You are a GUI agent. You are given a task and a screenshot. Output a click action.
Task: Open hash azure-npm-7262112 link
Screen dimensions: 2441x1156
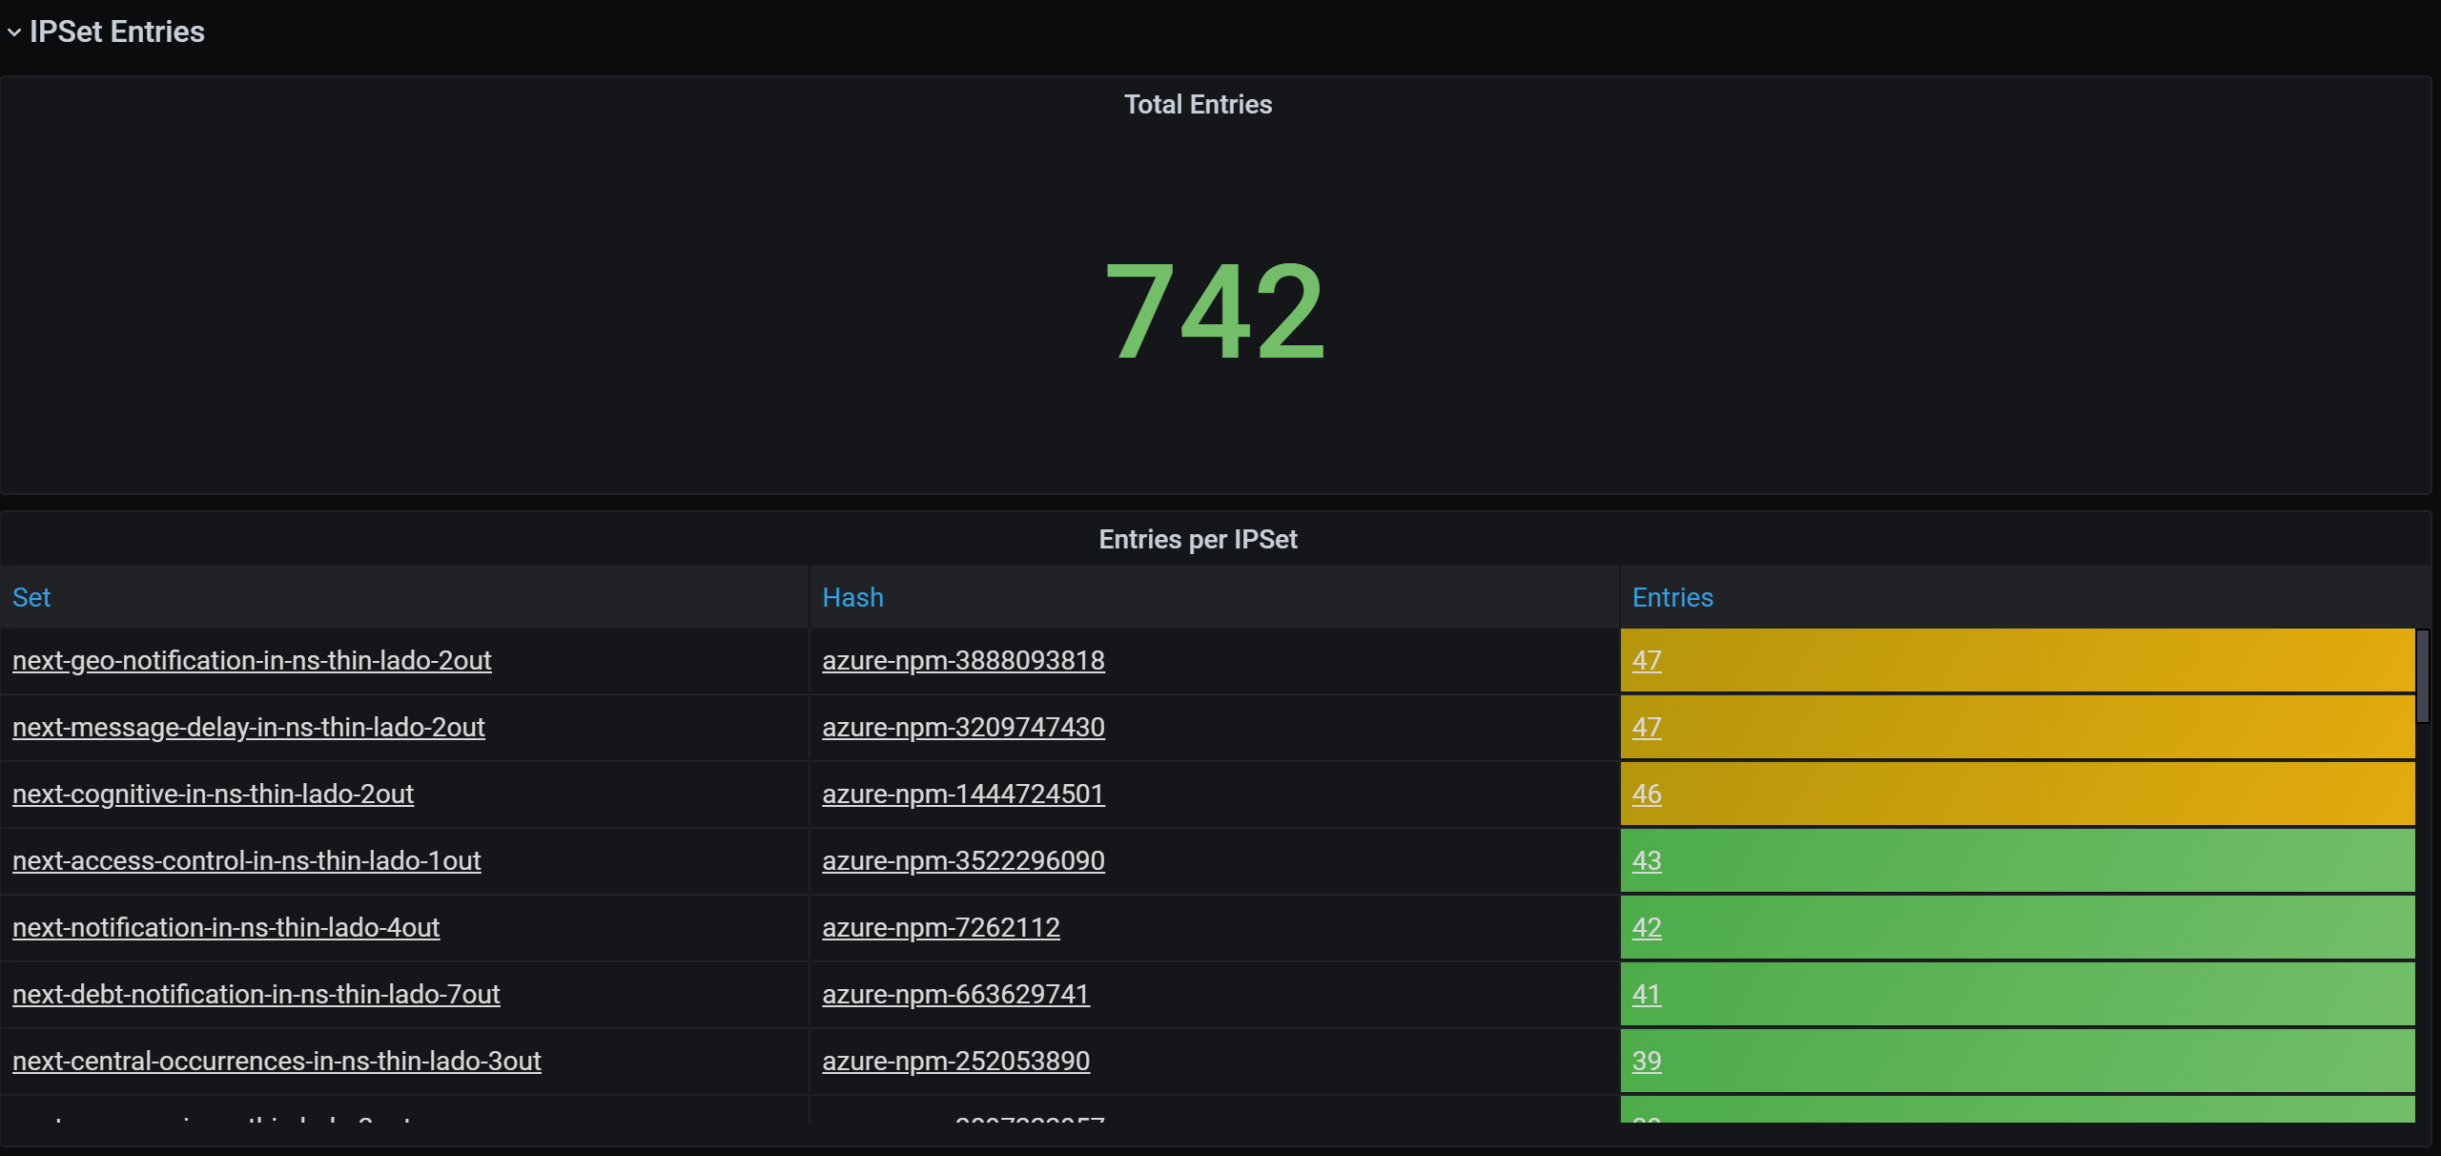pos(941,928)
